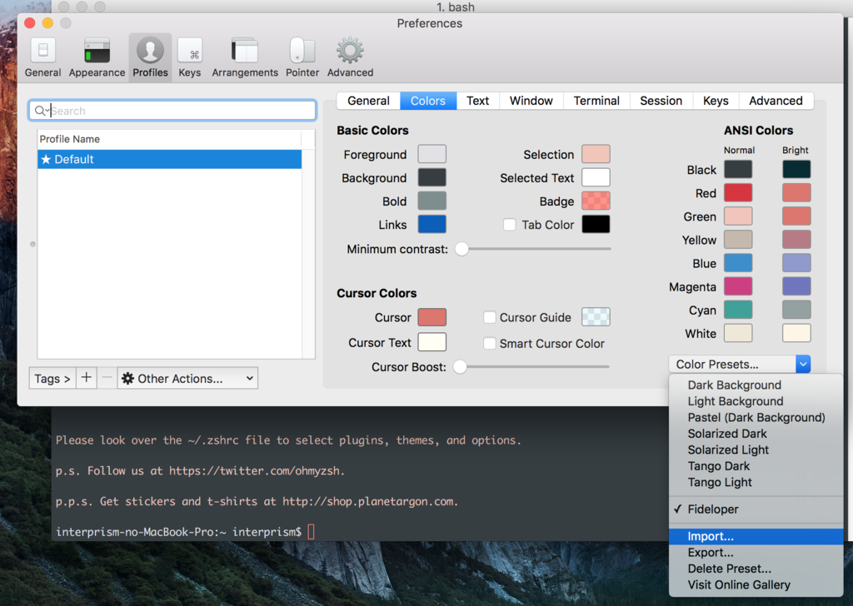
Task: Open the Cursor Text color swatch
Action: tap(432, 342)
